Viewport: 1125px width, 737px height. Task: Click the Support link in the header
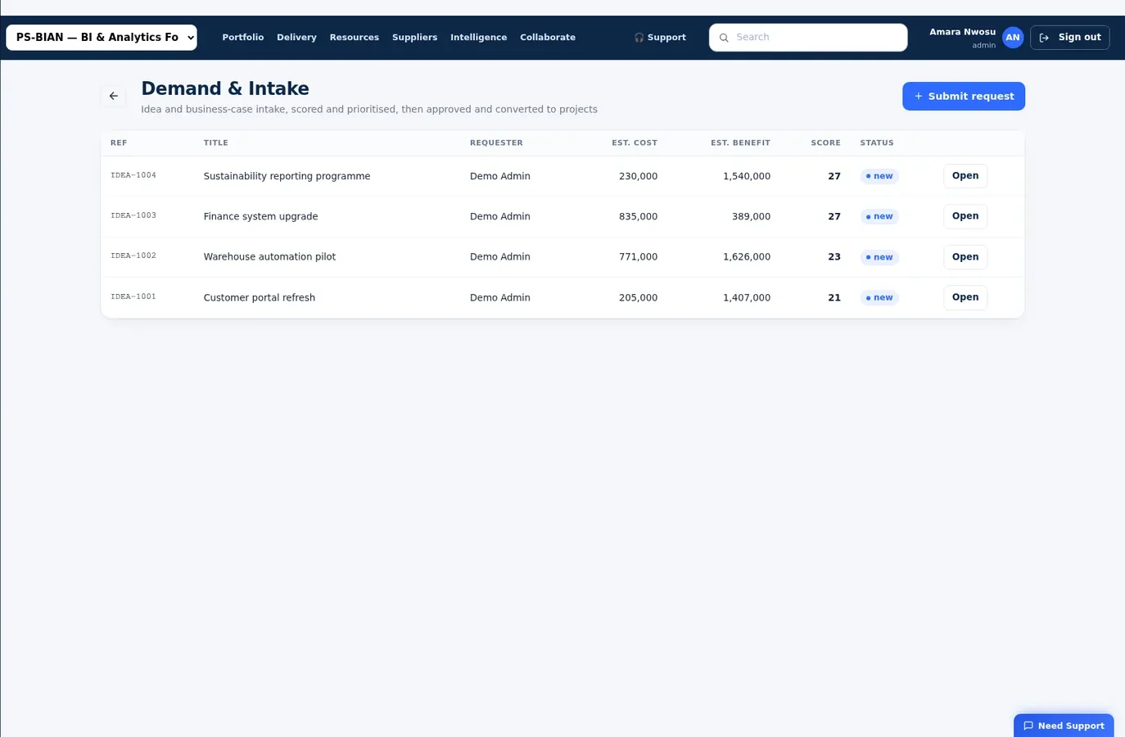tap(660, 38)
